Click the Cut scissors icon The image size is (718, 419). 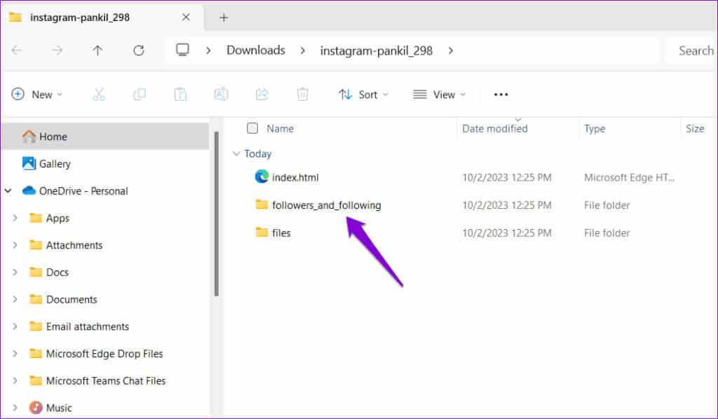point(99,94)
